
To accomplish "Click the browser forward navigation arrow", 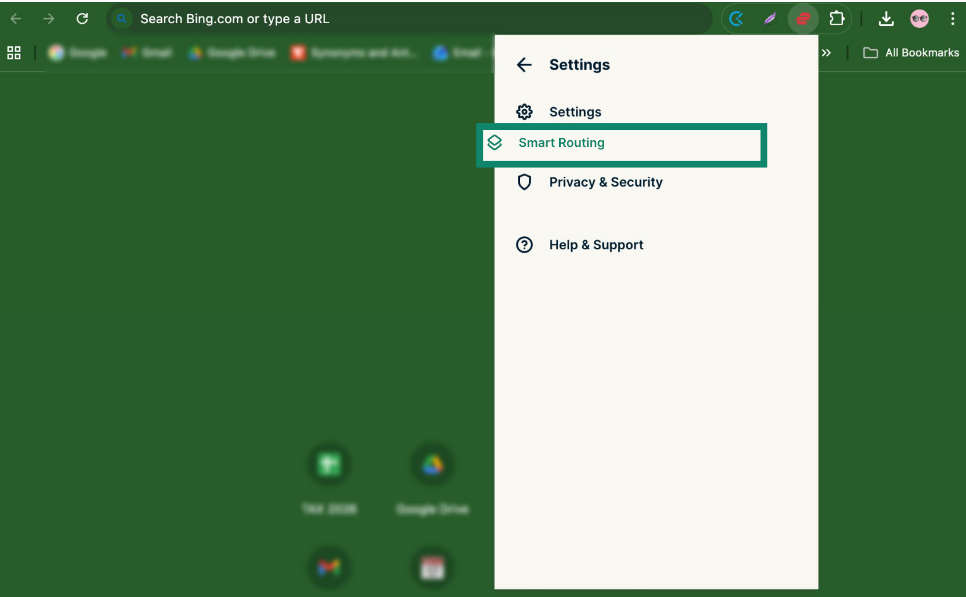I will pos(49,19).
